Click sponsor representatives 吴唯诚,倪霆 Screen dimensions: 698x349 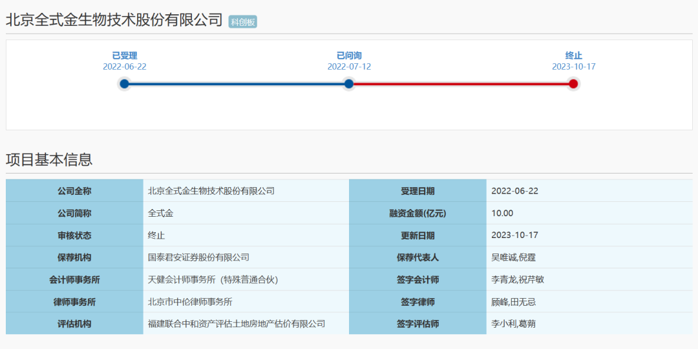513,257
